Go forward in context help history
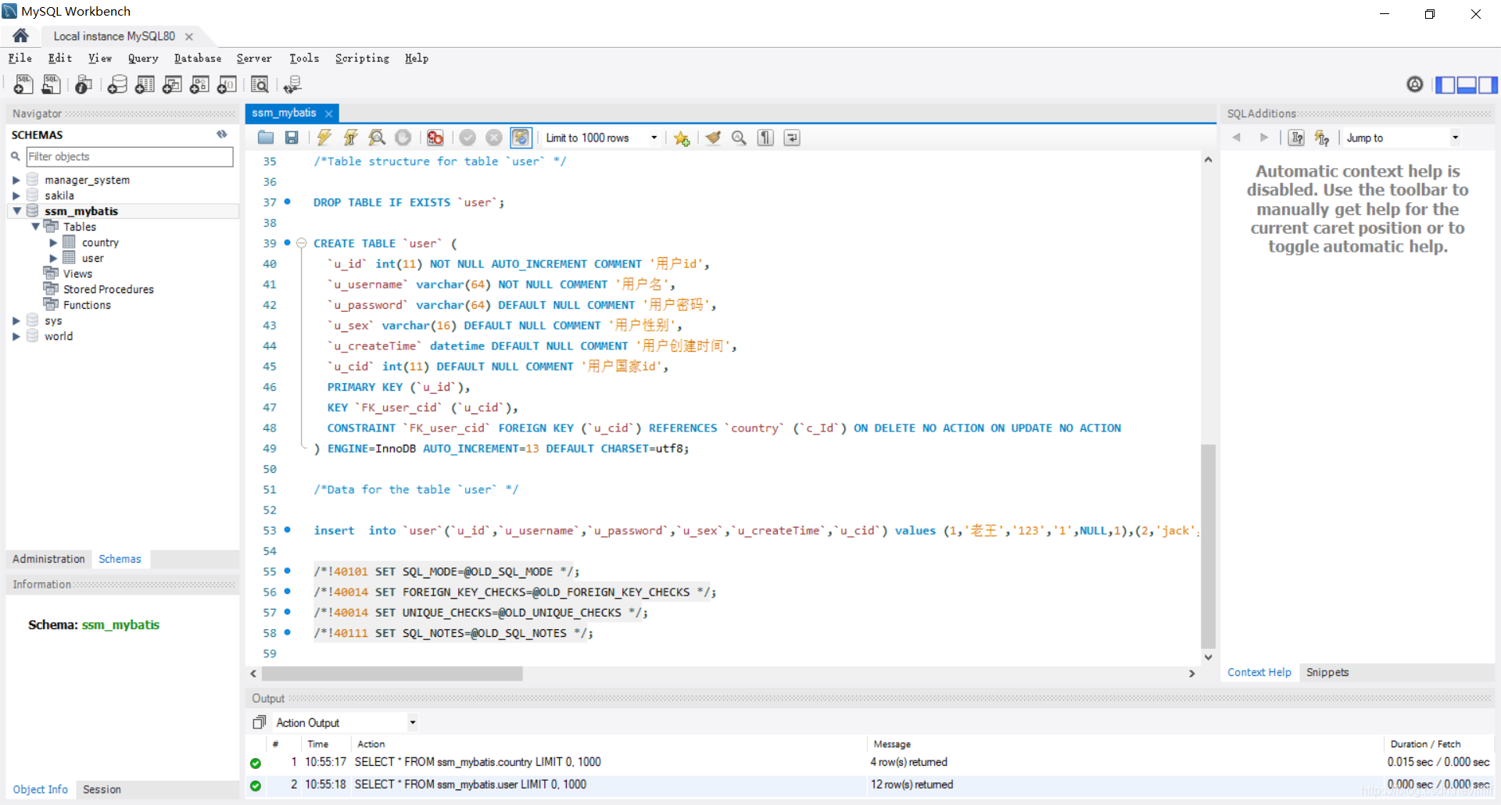 click(1264, 138)
